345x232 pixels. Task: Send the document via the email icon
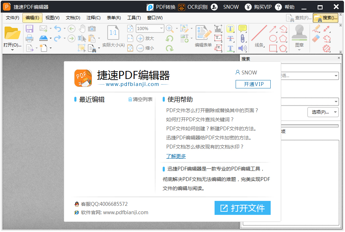(x=43, y=29)
